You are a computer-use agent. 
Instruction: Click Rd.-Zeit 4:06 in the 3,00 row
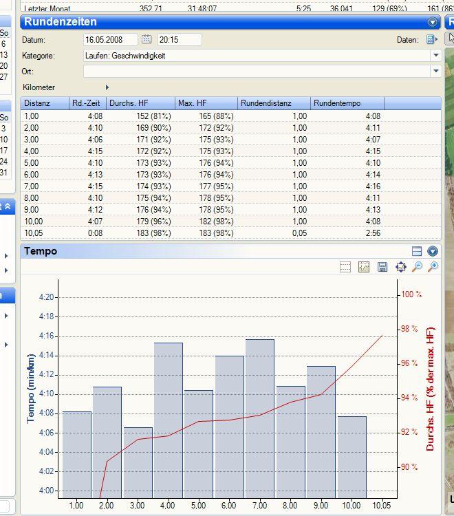(x=95, y=140)
